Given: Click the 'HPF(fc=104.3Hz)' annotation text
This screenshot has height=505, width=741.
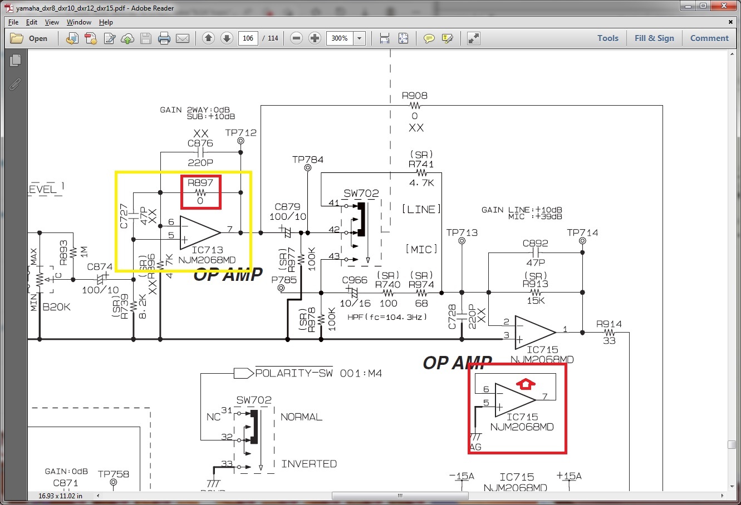Looking at the screenshot, I should tap(387, 316).
